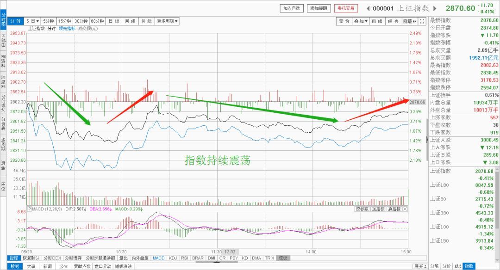Click the 恢复默认 indicator button
The height and width of the screenshot is (270, 500).
(31, 258)
